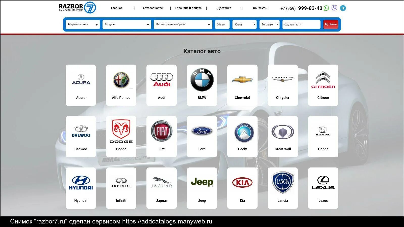Open the Топливо dropdown

pos(269,24)
